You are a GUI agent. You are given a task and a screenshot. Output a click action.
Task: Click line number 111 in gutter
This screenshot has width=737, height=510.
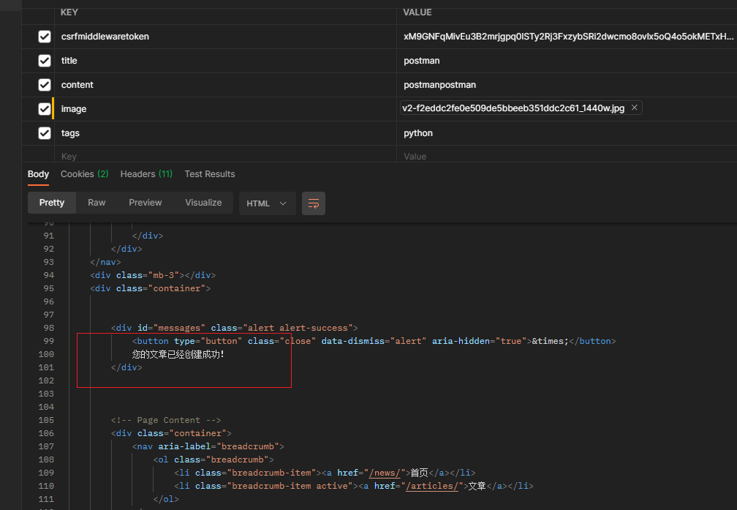click(x=46, y=499)
